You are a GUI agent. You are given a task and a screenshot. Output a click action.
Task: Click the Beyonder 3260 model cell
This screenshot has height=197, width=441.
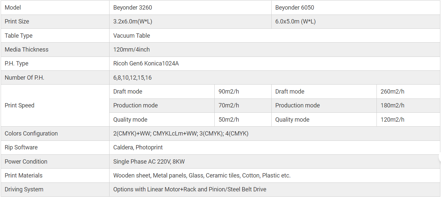click(x=133, y=8)
